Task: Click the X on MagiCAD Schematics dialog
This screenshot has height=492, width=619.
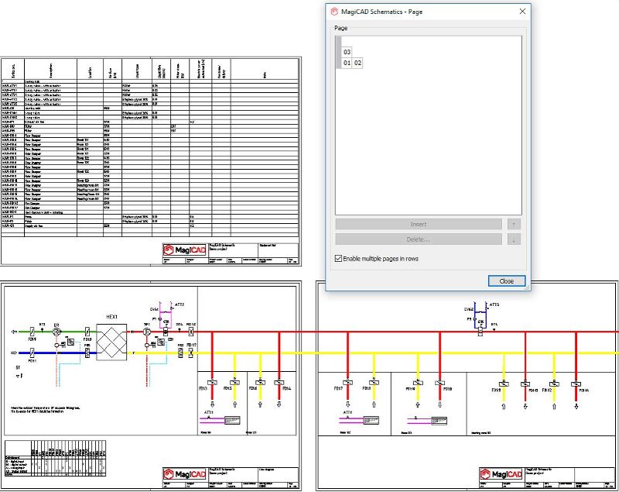Action: coord(522,12)
